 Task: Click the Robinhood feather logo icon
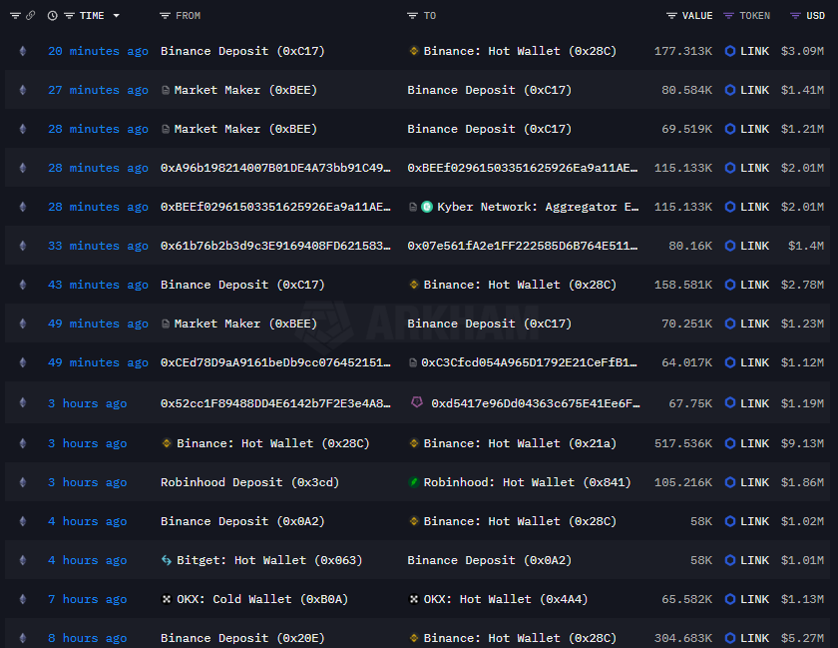click(414, 482)
